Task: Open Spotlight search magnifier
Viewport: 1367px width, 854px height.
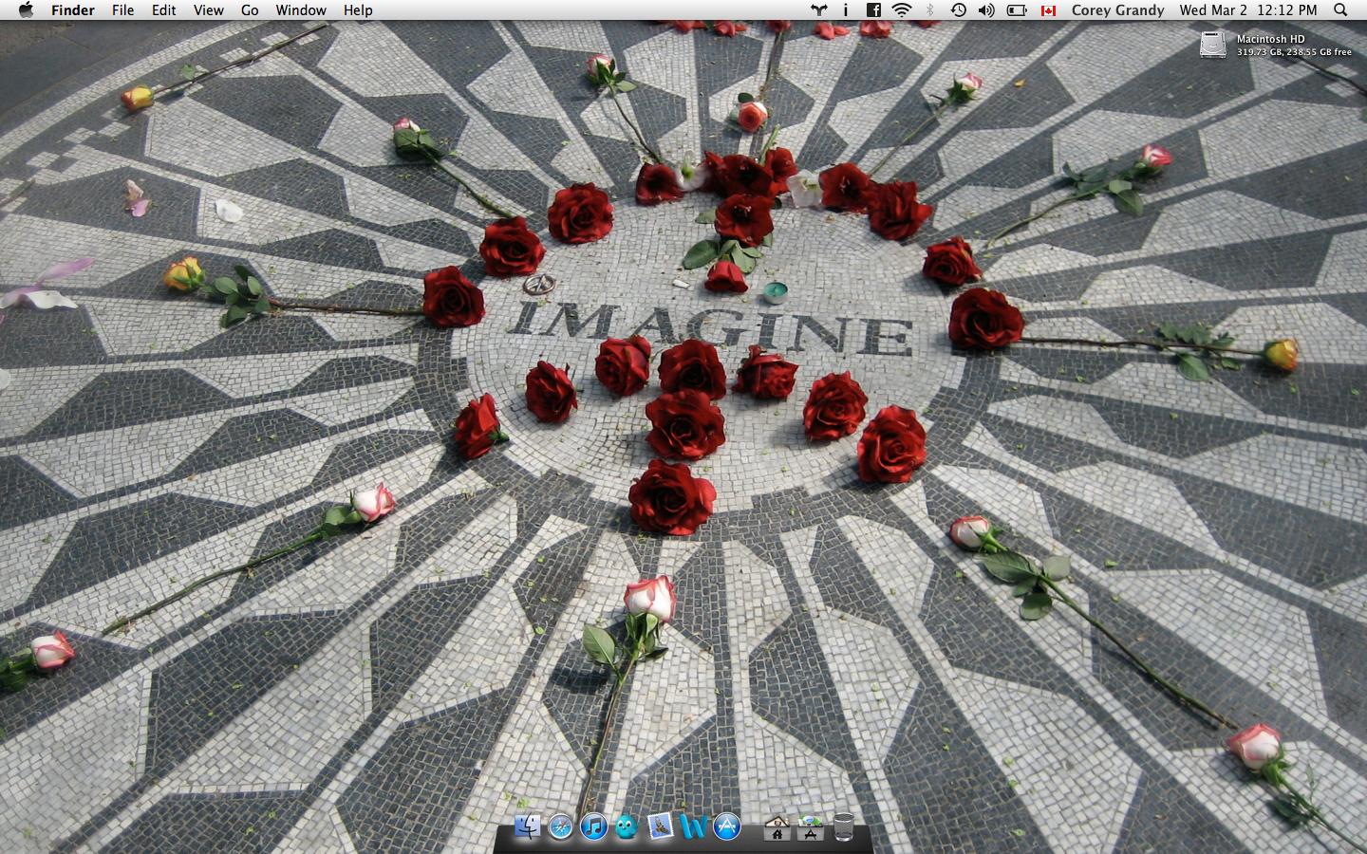Action: tap(1340, 9)
